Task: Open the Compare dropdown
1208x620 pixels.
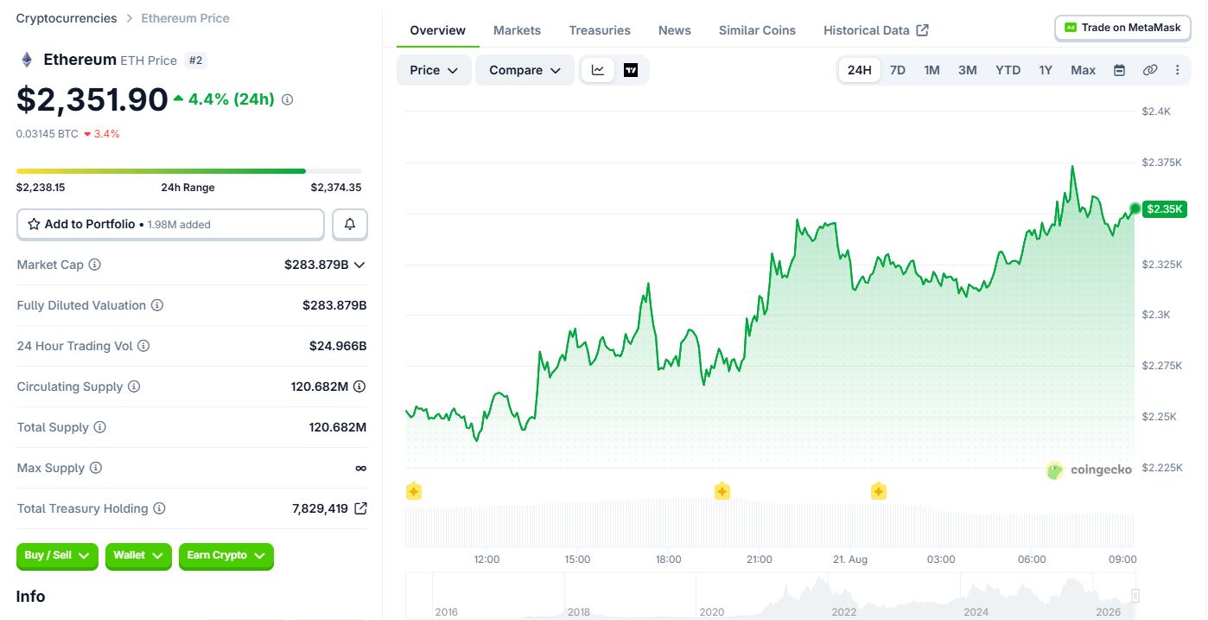Action: [x=525, y=70]
